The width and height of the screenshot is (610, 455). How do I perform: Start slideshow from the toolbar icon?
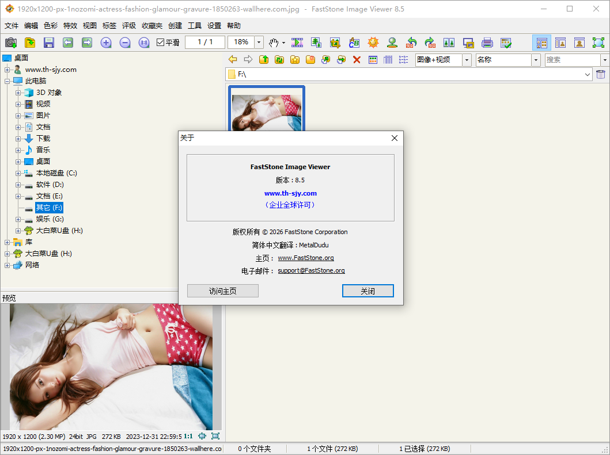click(297, 43)
